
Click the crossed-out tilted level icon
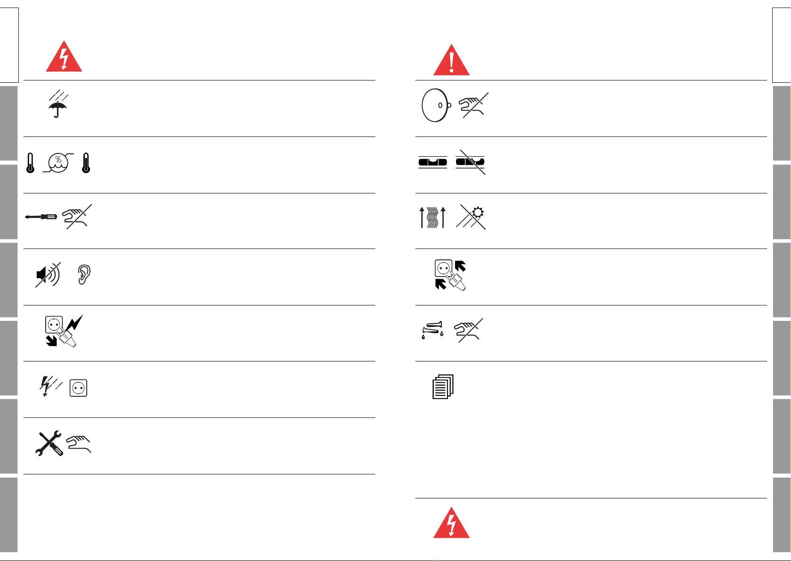(x=470, y=162)
